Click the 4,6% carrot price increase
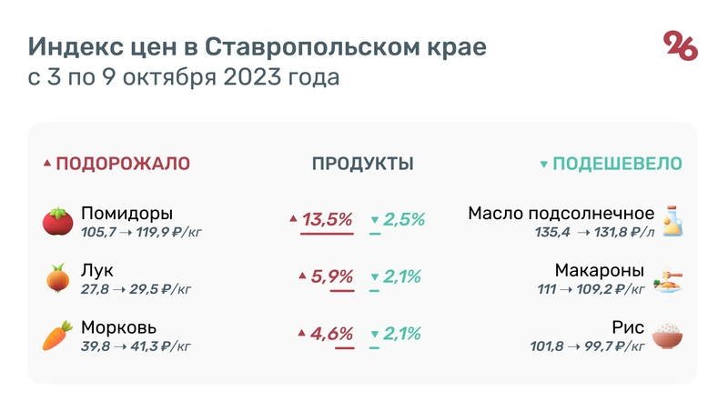This screenshot has width=728, height=411. (331, 334)
